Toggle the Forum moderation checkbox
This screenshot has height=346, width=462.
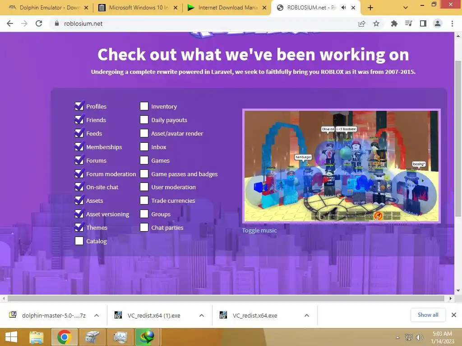tap(79, 173)
